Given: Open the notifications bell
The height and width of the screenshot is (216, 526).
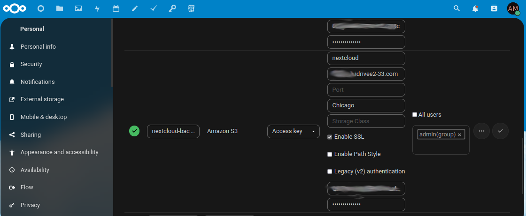Looking at the screenshot, I should (x=475, y=8).
